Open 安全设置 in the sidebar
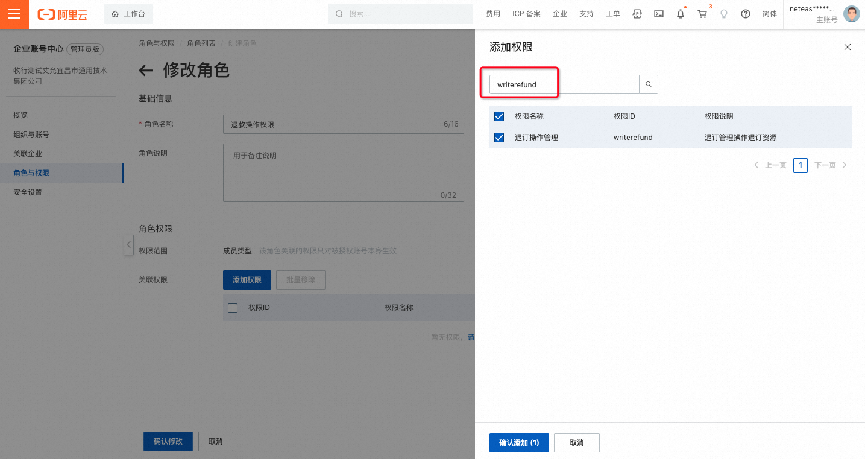 (x=28, y=192)
